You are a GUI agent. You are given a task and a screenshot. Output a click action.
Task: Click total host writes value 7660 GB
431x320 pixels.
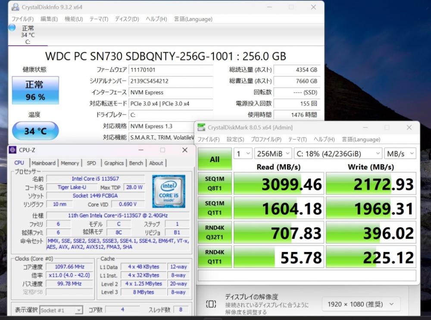pyautogui.click(x=297, y=81)
